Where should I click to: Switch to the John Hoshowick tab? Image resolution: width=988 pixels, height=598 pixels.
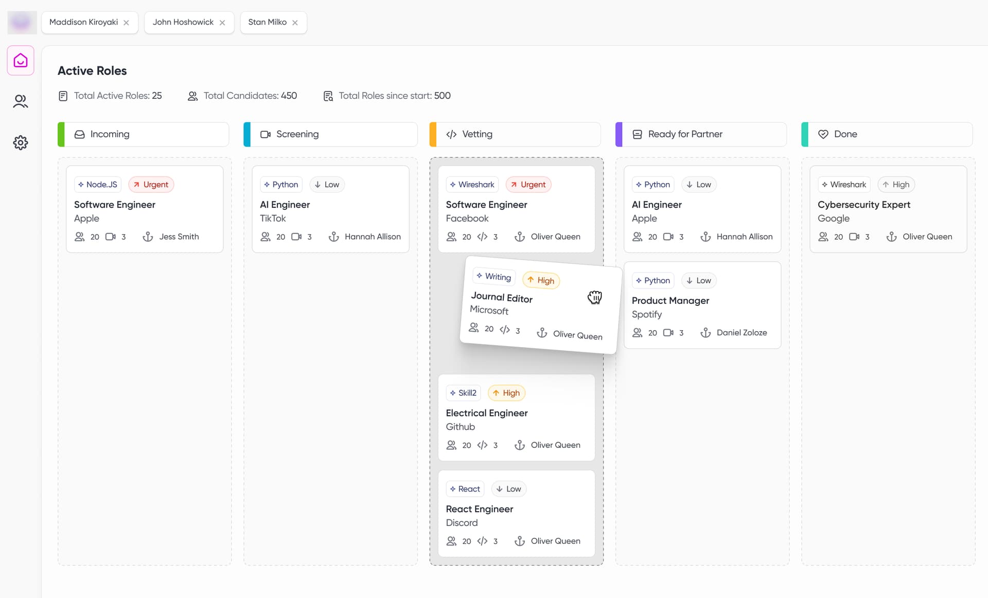[183, 22]
